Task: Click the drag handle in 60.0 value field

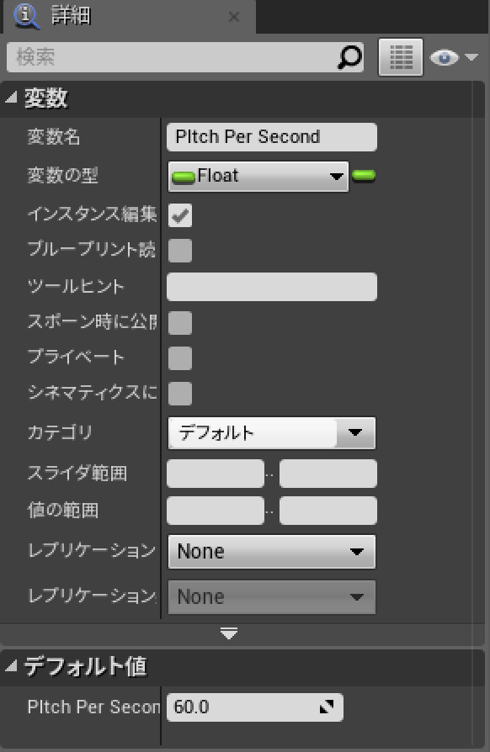Action: click(327, 707)
